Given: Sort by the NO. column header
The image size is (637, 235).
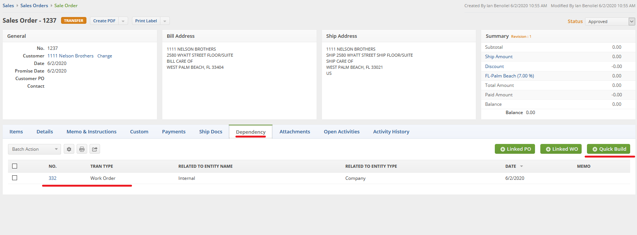Looking at the screenshot, I should click(52, 167).
